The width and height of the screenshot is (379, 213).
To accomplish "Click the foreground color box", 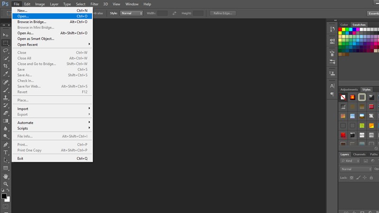I will click(4, 196).
